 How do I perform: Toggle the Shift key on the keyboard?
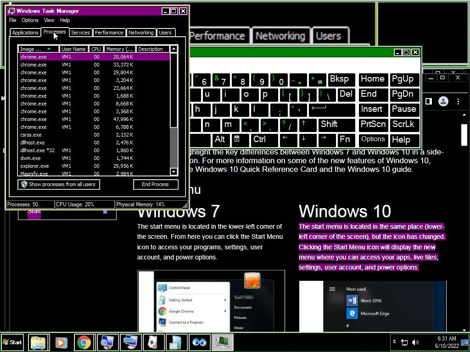coord(337,125)
